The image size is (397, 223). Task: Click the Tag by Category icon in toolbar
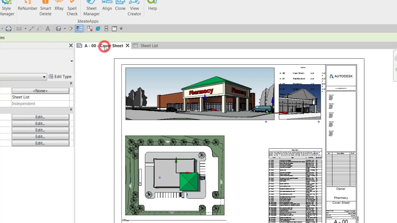(x=40, y=28)
